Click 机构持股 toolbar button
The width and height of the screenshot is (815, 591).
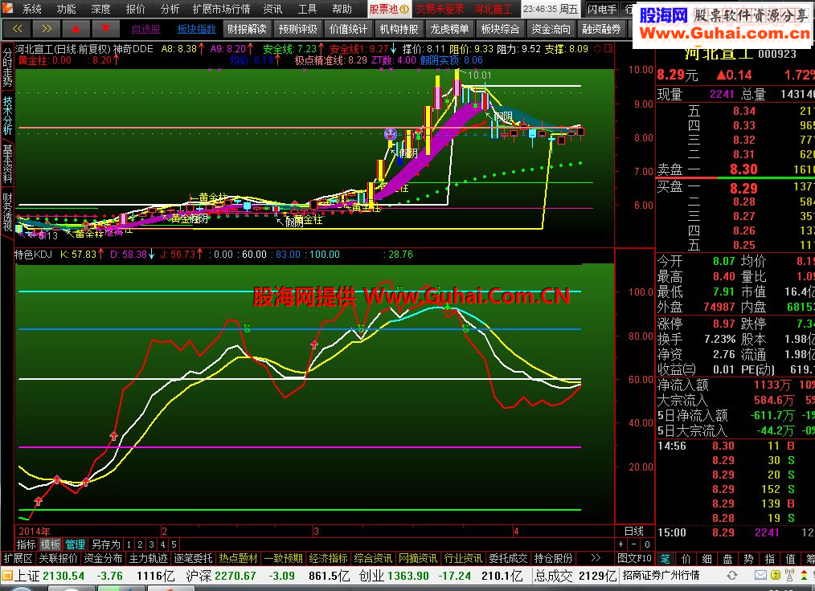pyautogui.click(x=399, y=29)
